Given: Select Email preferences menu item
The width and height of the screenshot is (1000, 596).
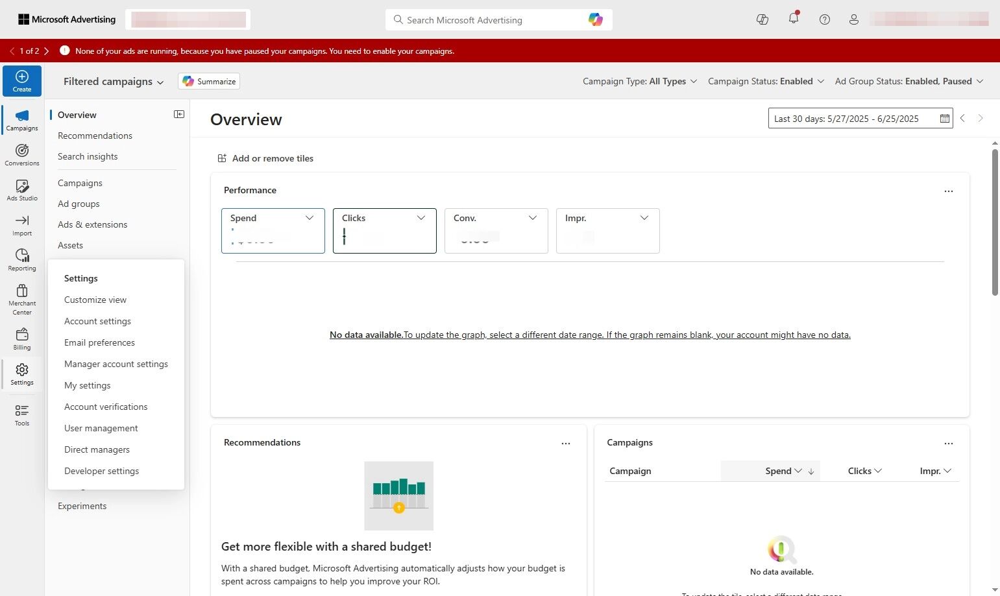Looking at the screenshot, I should pos(99,342).
